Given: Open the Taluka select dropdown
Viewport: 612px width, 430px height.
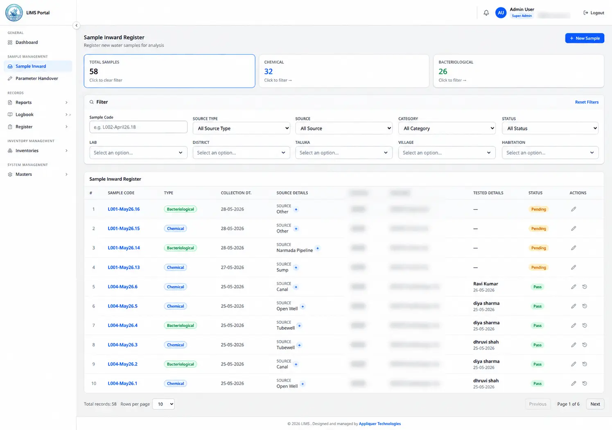Looking at the screenshot, I should click(344, 153).
